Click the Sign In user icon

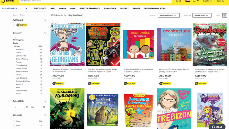click(x=211, y=1)
